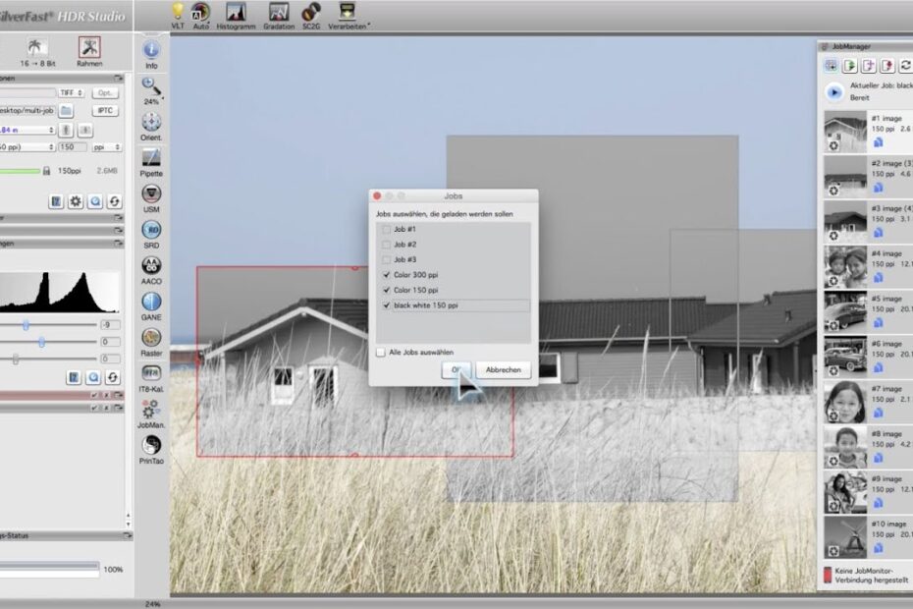Open the Verarbeiten dropdown in the toolbar
Screen dimensions: 913x609
pos(348,14)
